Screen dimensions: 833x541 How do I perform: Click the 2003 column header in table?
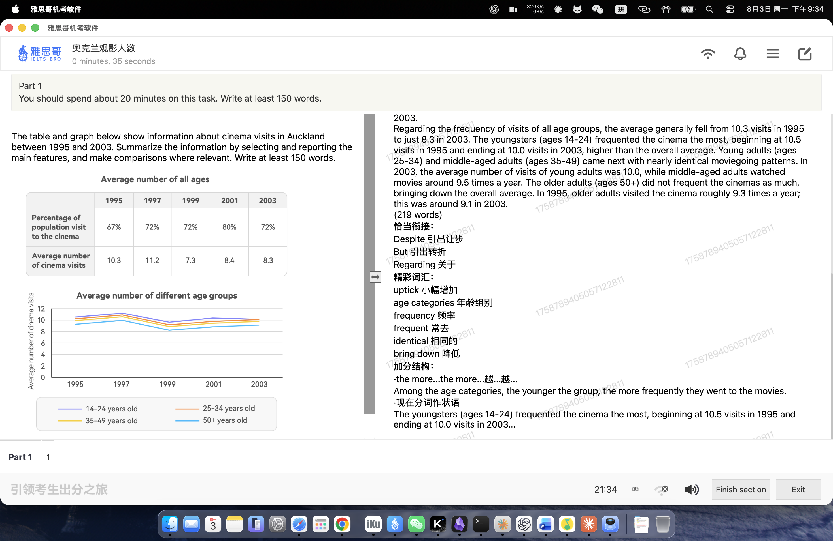267,201
